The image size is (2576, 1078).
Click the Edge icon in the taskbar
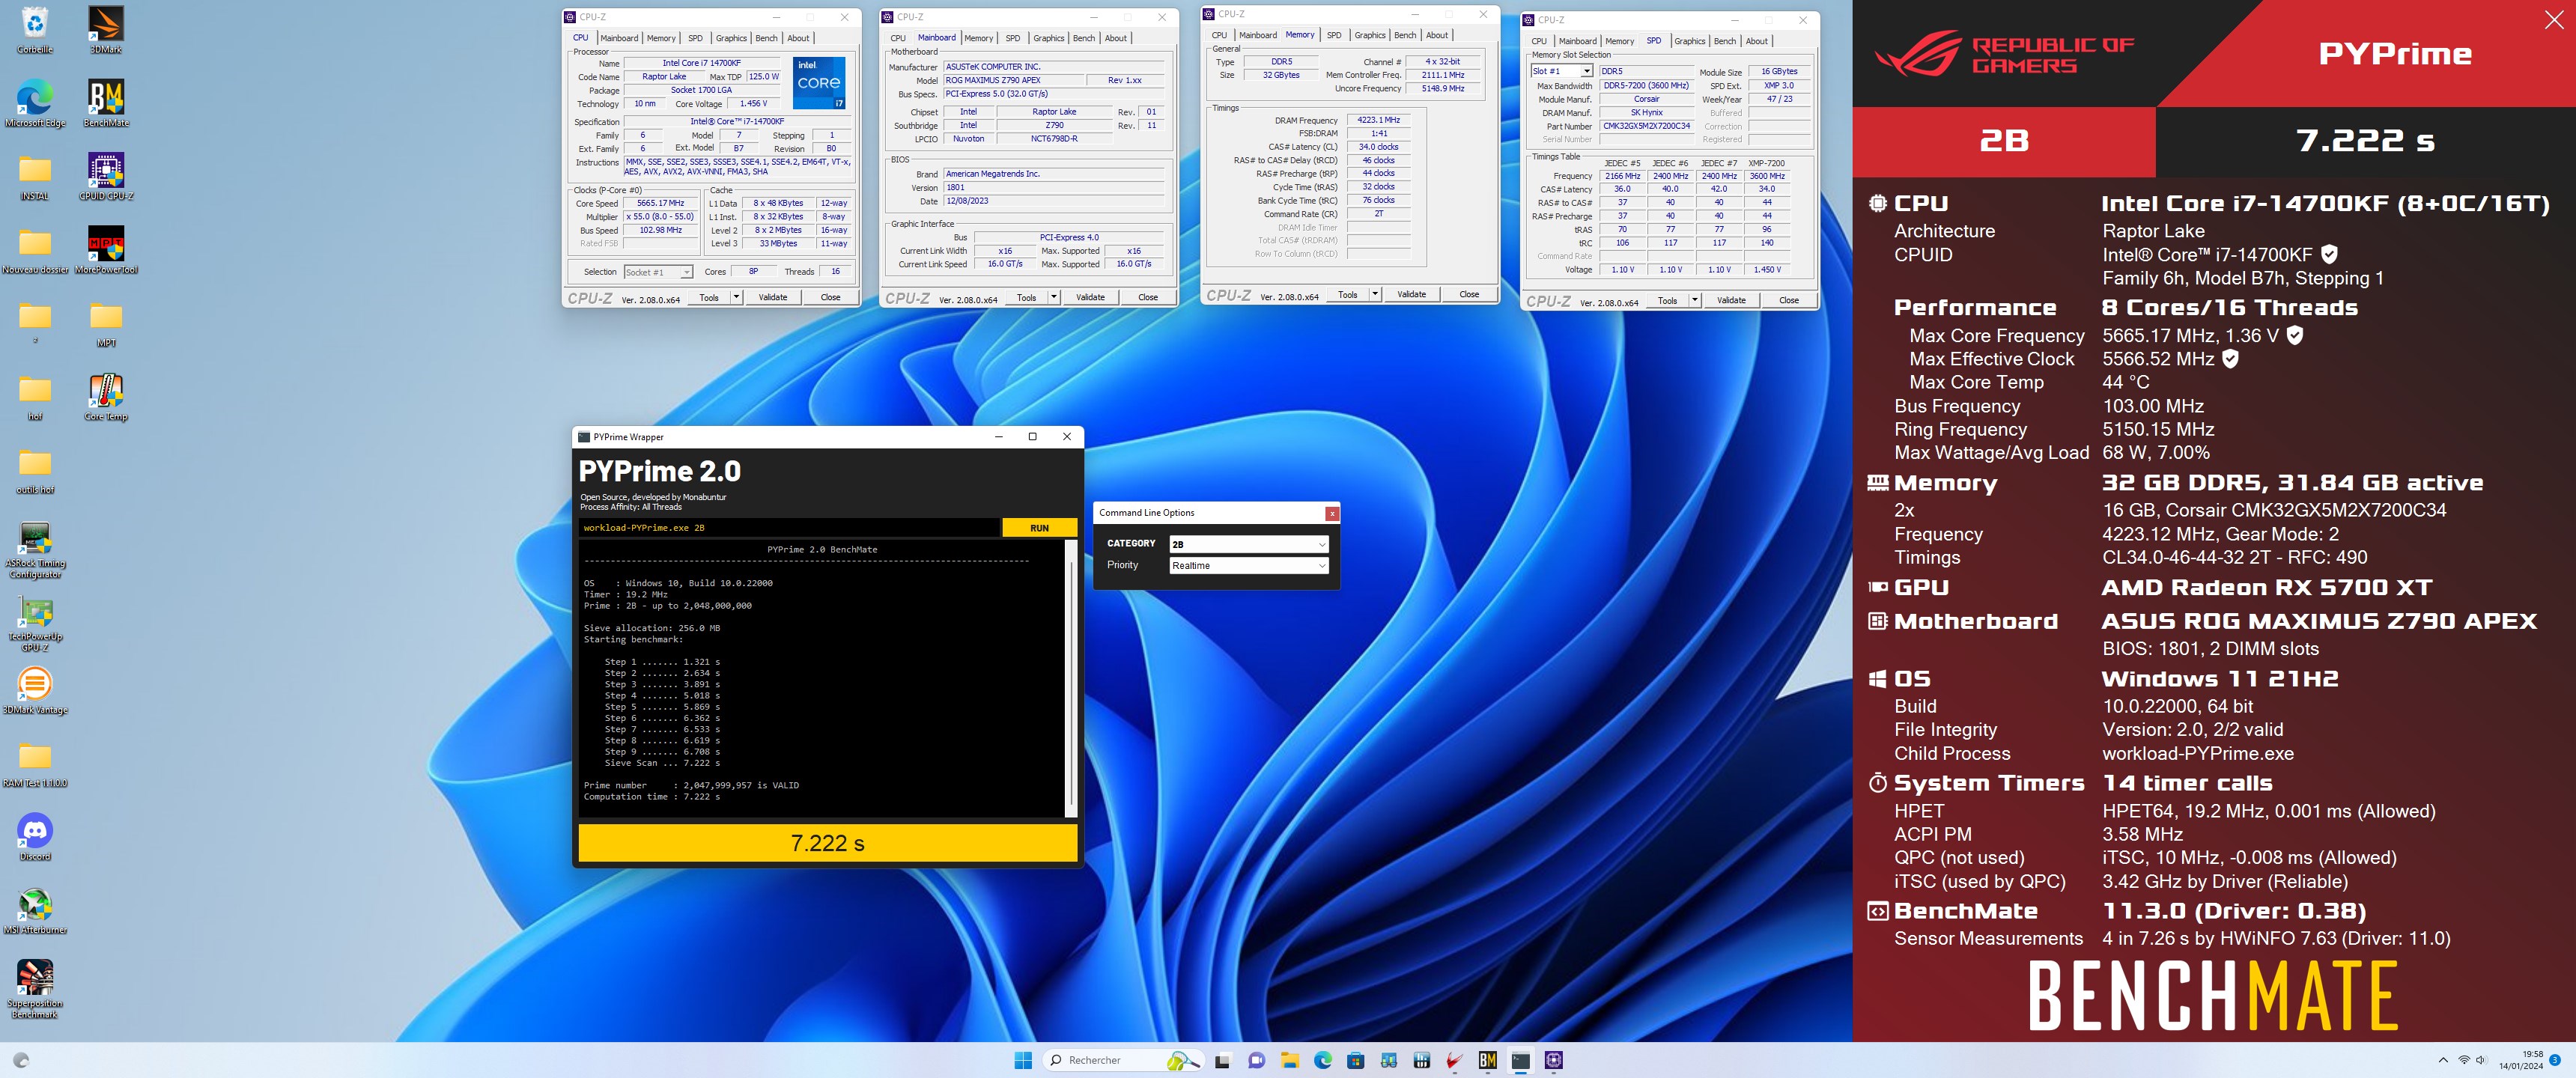point(1322,1060)
